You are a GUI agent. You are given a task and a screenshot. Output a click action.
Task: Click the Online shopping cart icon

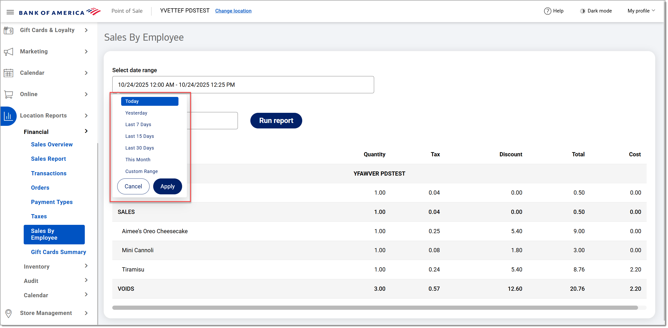click(x=9, y=94)
